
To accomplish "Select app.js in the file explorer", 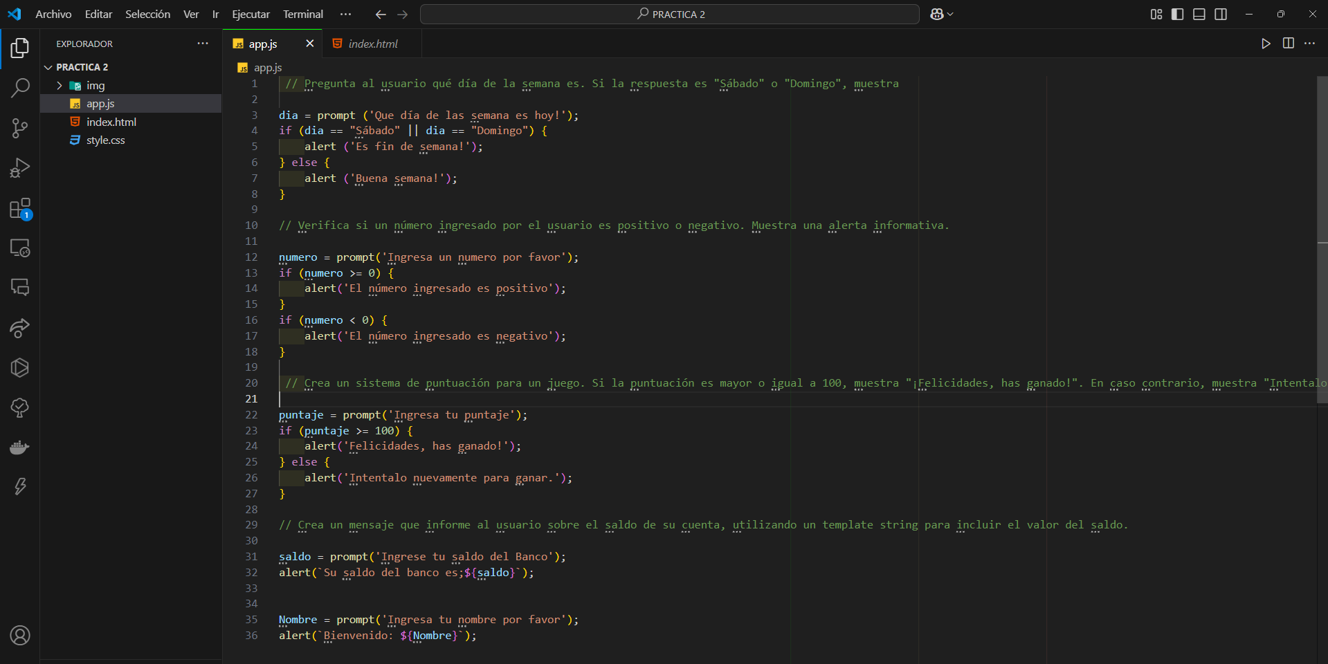I will (x=131, y=104).
